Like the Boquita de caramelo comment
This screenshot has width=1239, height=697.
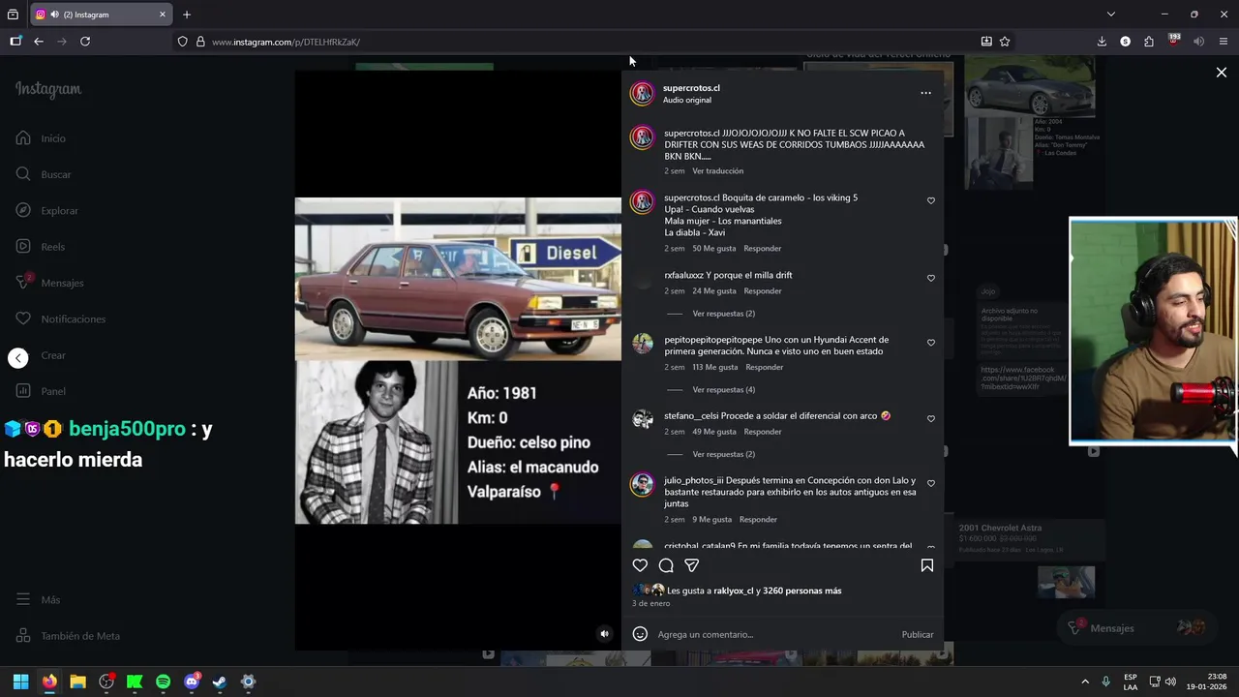tap(931, 201)
